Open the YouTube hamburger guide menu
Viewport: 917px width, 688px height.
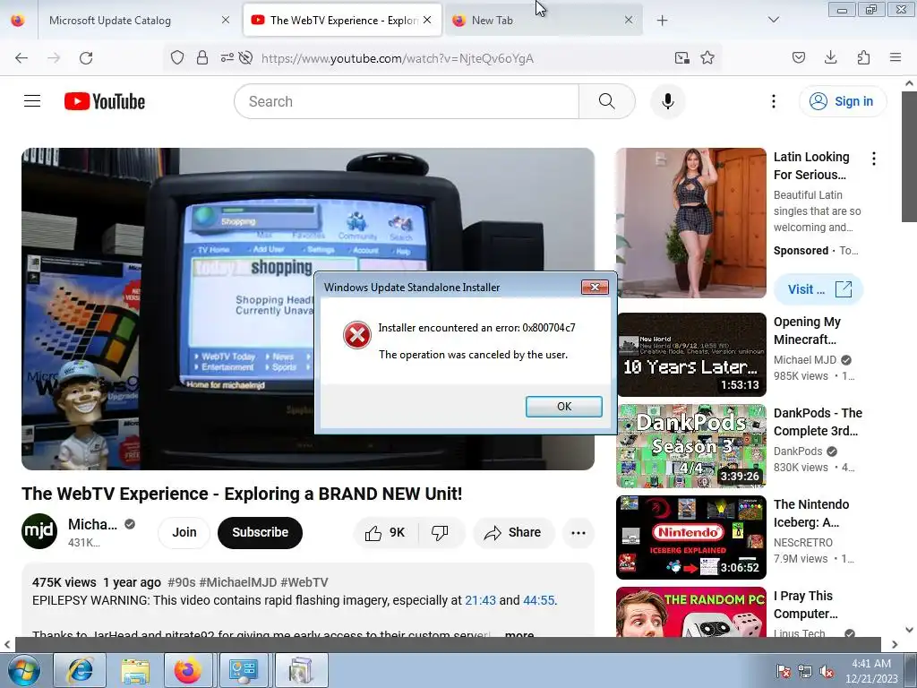pyautogui.click(x=32, y=101)
